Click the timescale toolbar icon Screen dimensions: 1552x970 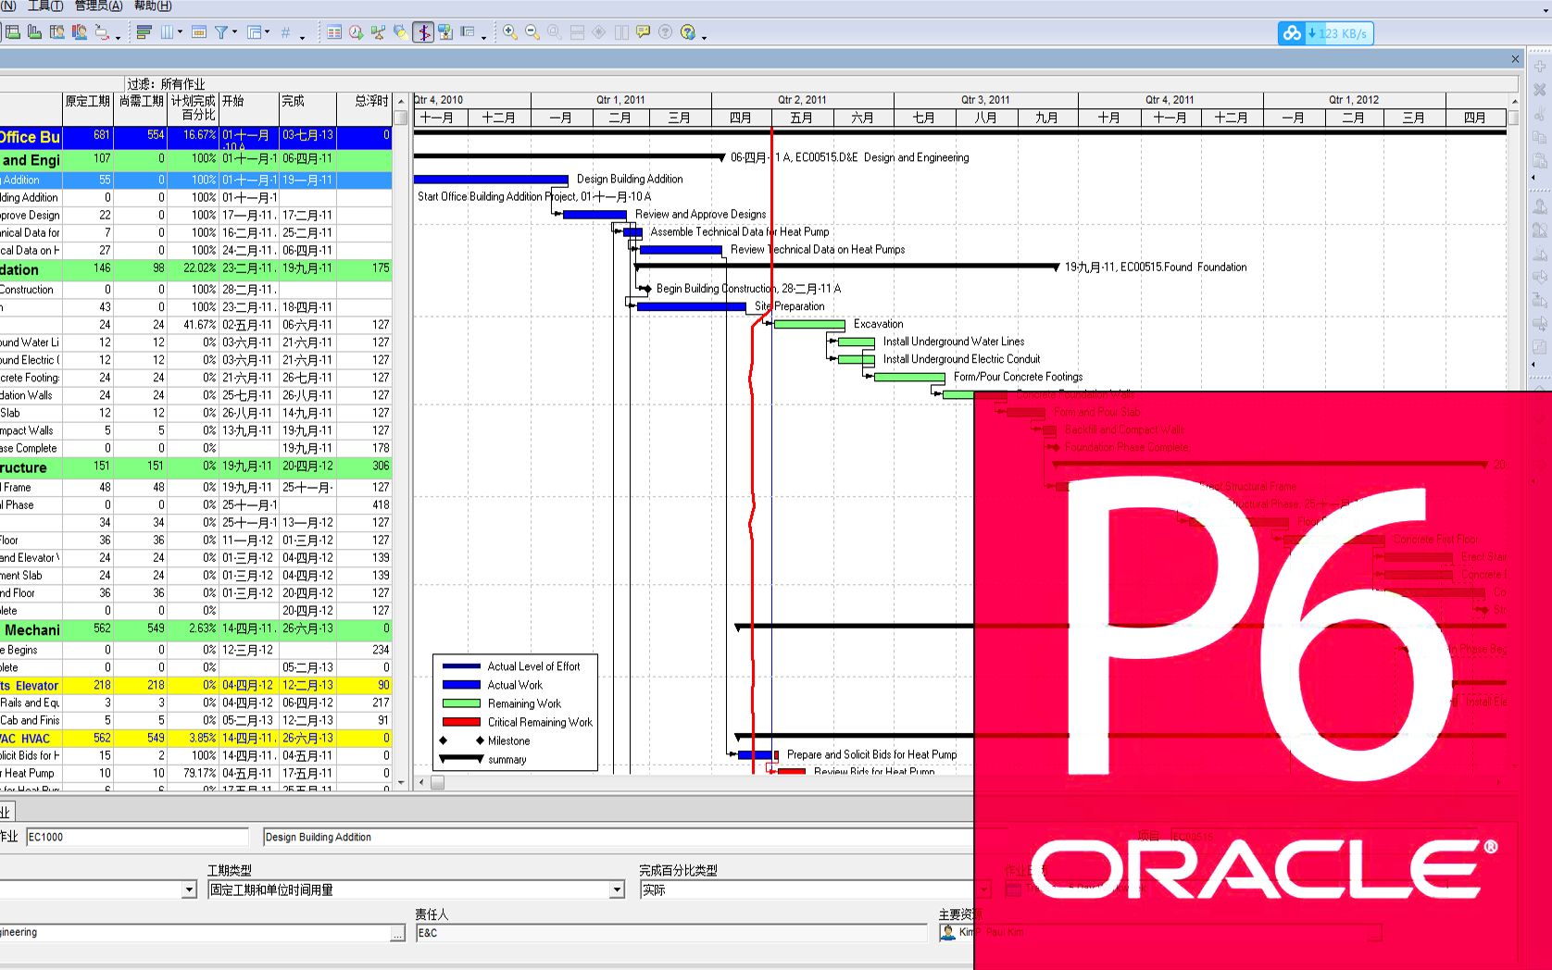pos(198,32)
